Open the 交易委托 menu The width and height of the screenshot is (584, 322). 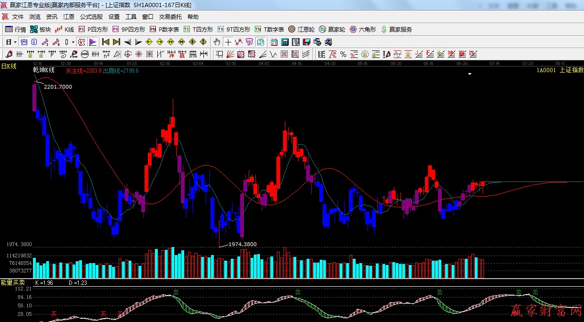tap(170, 17)
